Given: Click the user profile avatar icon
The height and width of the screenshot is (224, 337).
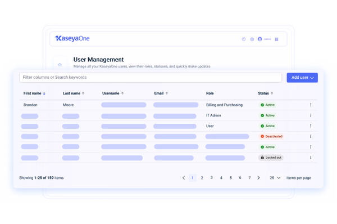Looking at the screenshot, I should pos(259,39).
